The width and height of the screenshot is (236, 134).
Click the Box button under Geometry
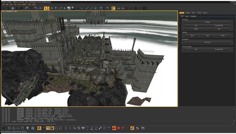[196, 26]
